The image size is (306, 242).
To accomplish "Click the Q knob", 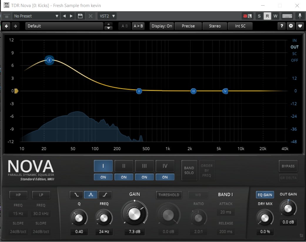I will pos(79,218).
